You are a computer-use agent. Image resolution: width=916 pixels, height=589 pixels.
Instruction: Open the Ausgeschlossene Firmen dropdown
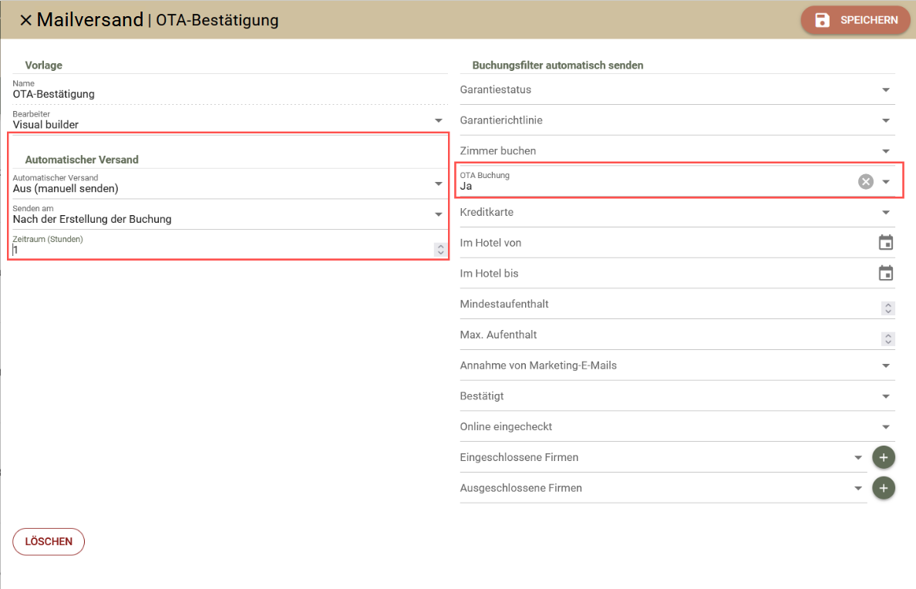663,488
